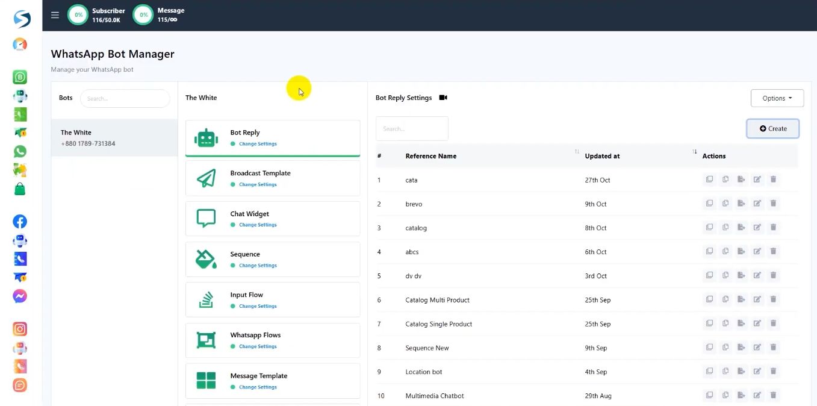Click the video tutorial icon beside Bot Reply Settings
Image resolution: width=817 pixels, height=406 pixels.
click(x=443, y=98)
